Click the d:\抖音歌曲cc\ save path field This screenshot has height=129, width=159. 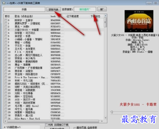22,127
